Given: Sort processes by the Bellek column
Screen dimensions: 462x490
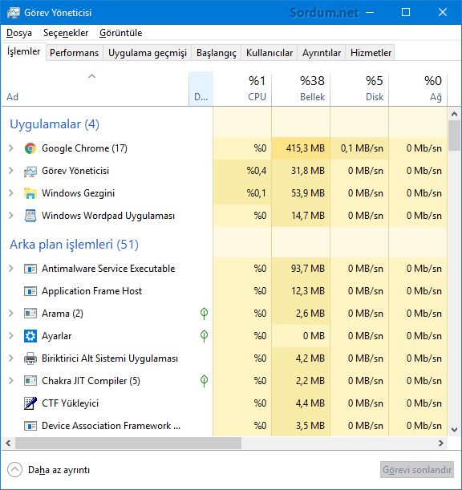Looking at the screenshot, I should point(301,89).
